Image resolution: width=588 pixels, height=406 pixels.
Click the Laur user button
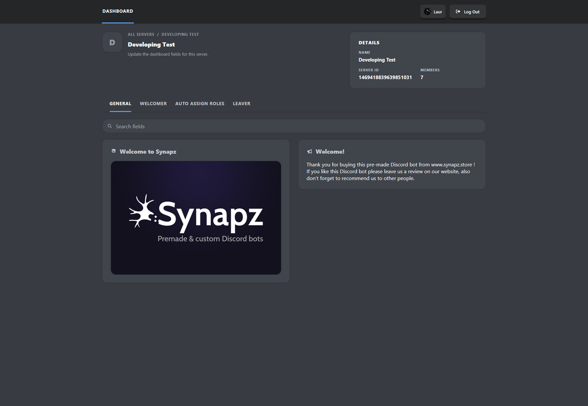(433, 12)
